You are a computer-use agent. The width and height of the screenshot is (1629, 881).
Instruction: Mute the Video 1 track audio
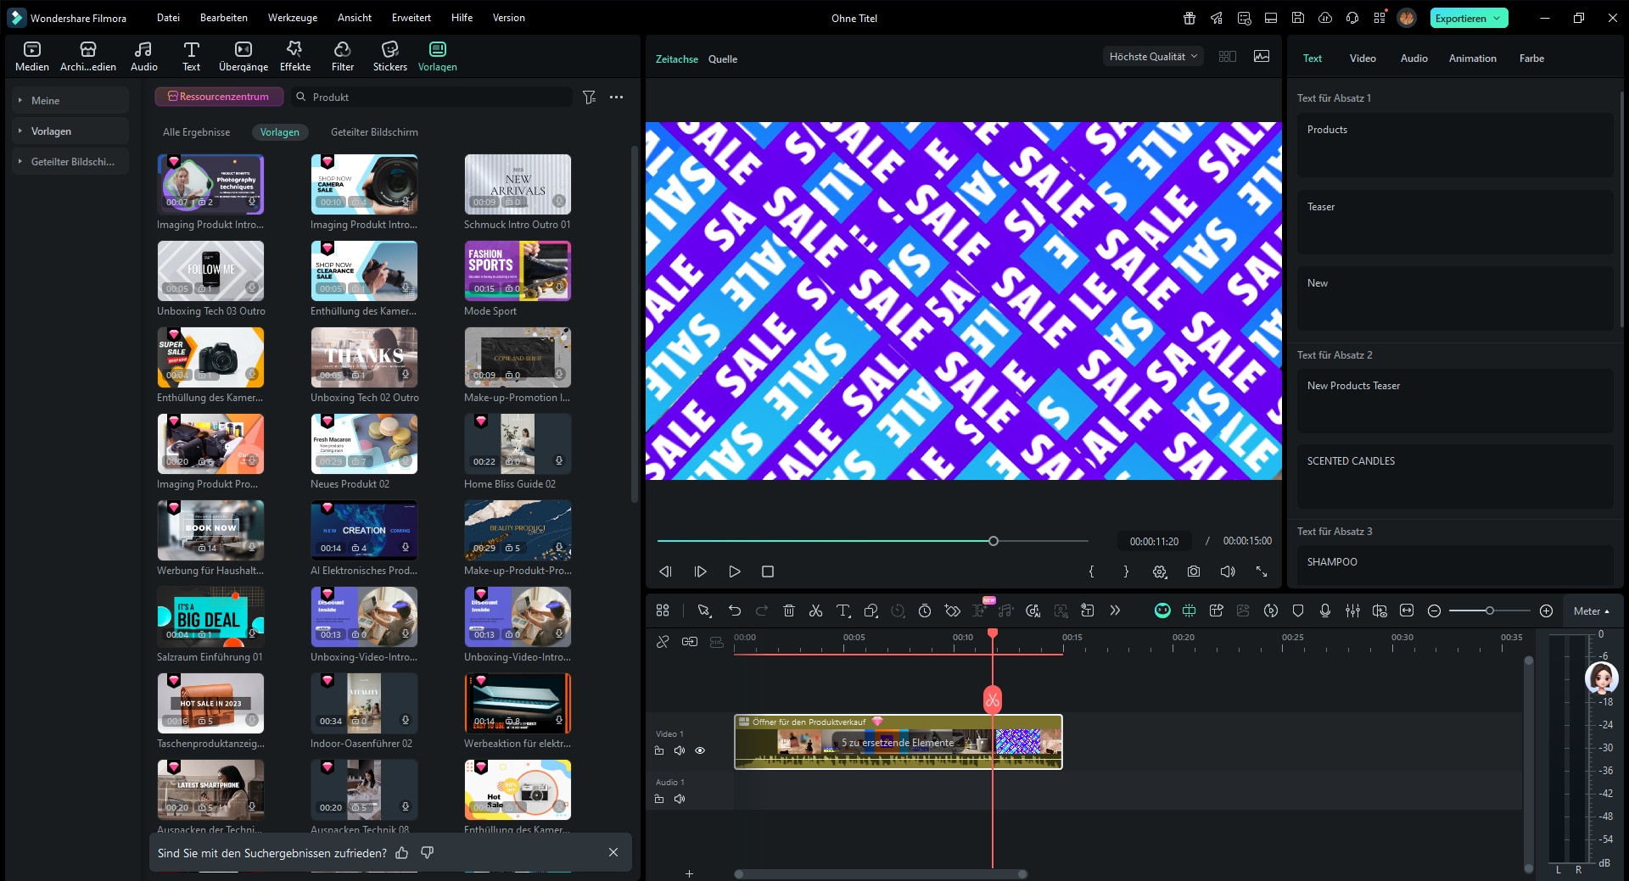[x=680, y=750]
